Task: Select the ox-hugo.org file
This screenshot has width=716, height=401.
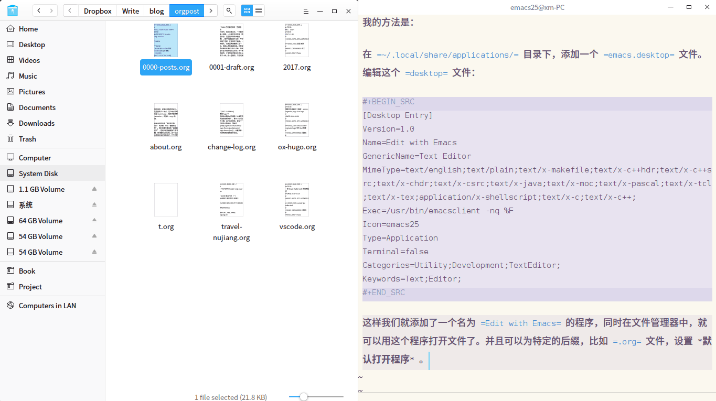Action: 297,147
